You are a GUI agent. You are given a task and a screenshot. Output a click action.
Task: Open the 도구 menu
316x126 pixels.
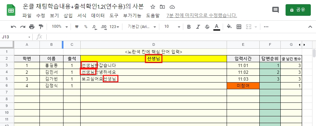[x=114, y=15]
